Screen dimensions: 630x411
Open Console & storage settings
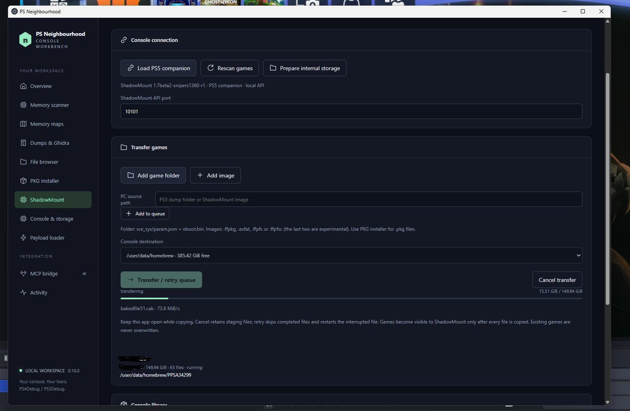point(53,219)
